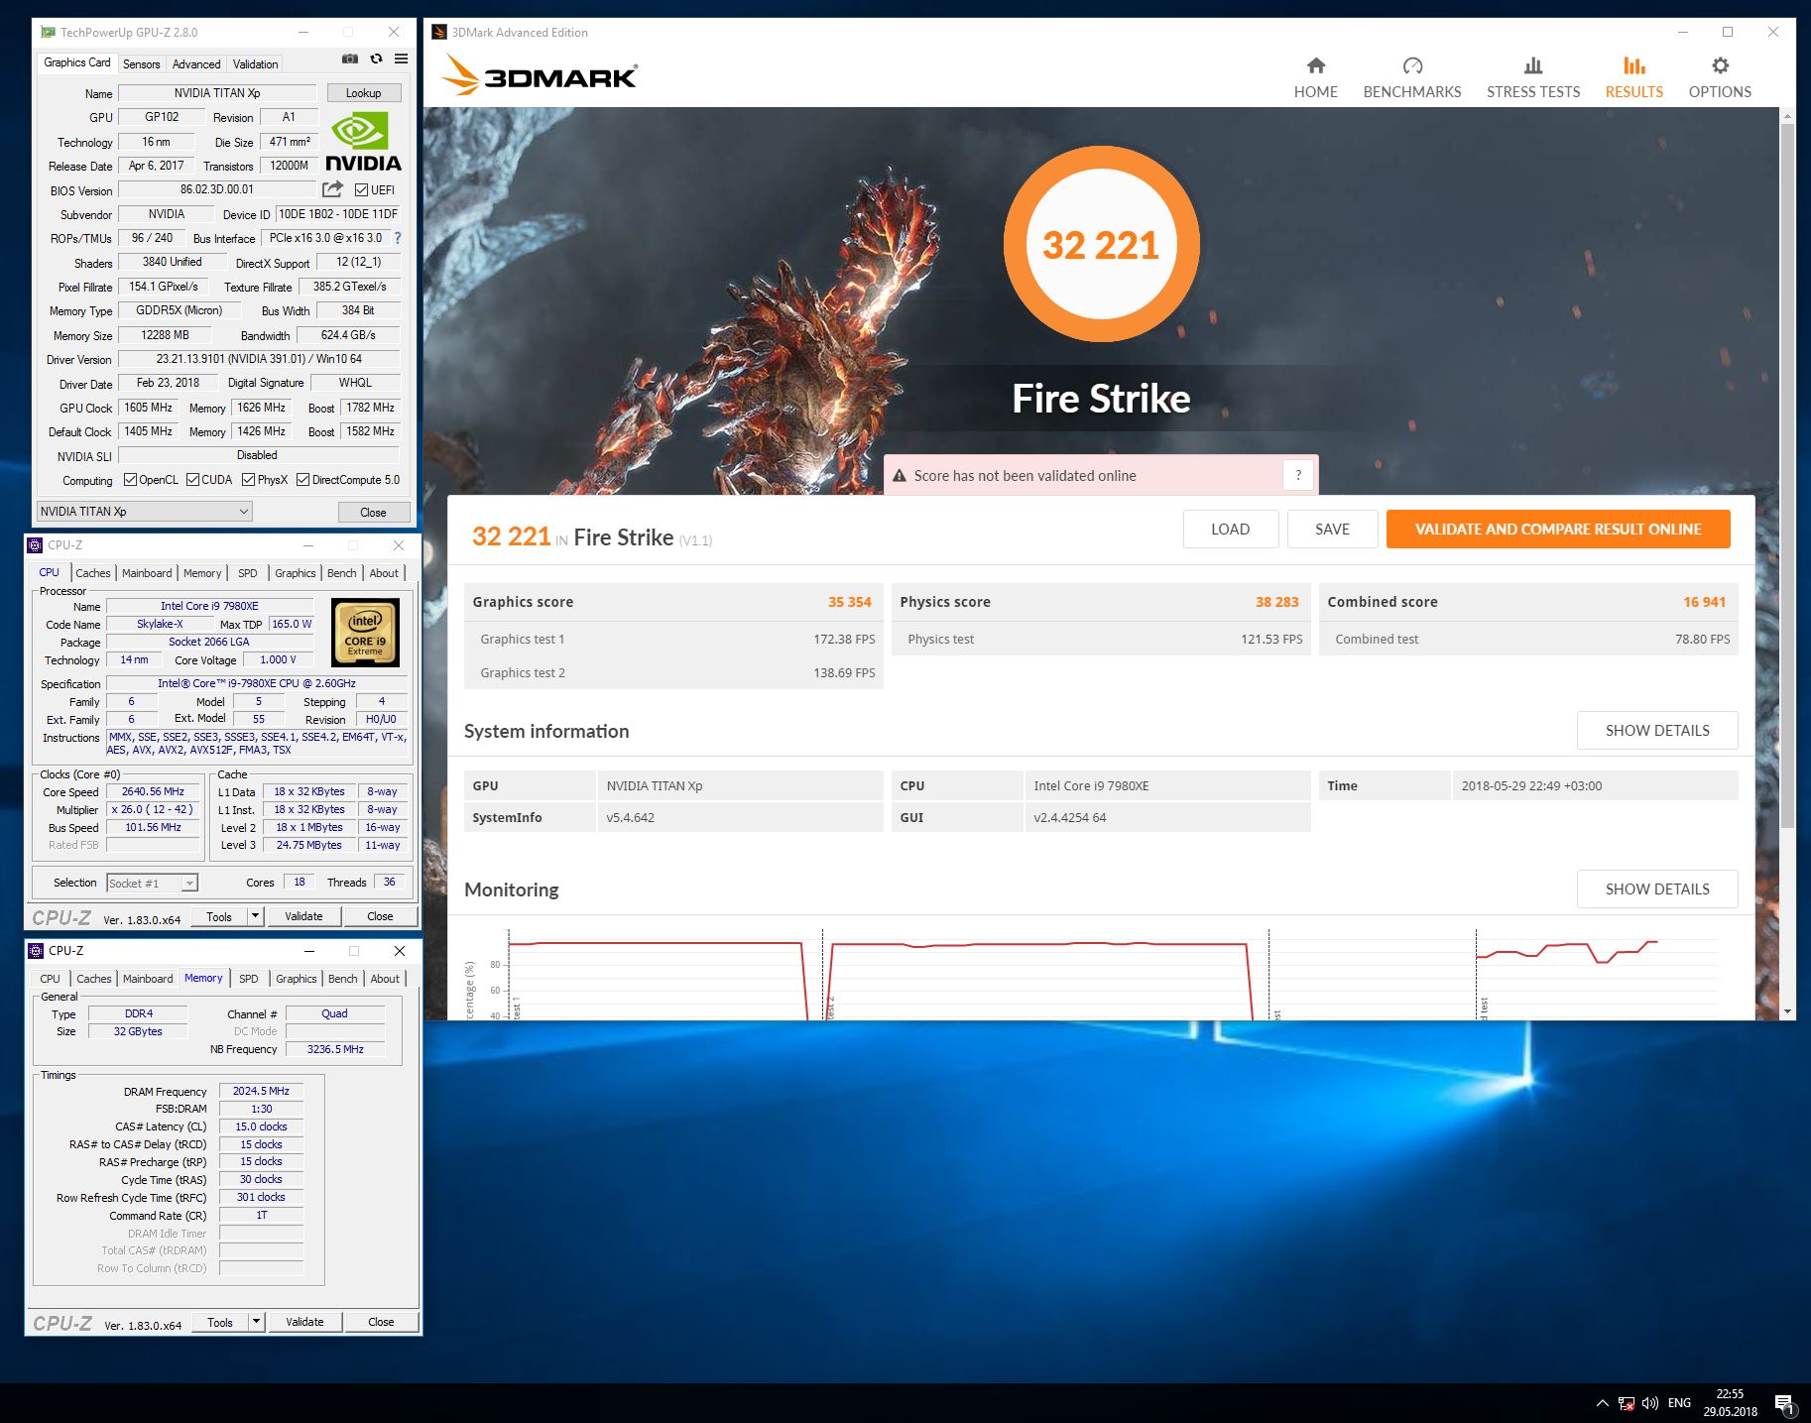
Task: Switch to the GPU-Z Advanced tab
Action: [x=196, y=63]
